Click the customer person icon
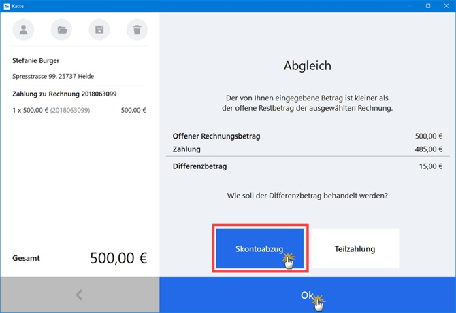 (24, 30)
